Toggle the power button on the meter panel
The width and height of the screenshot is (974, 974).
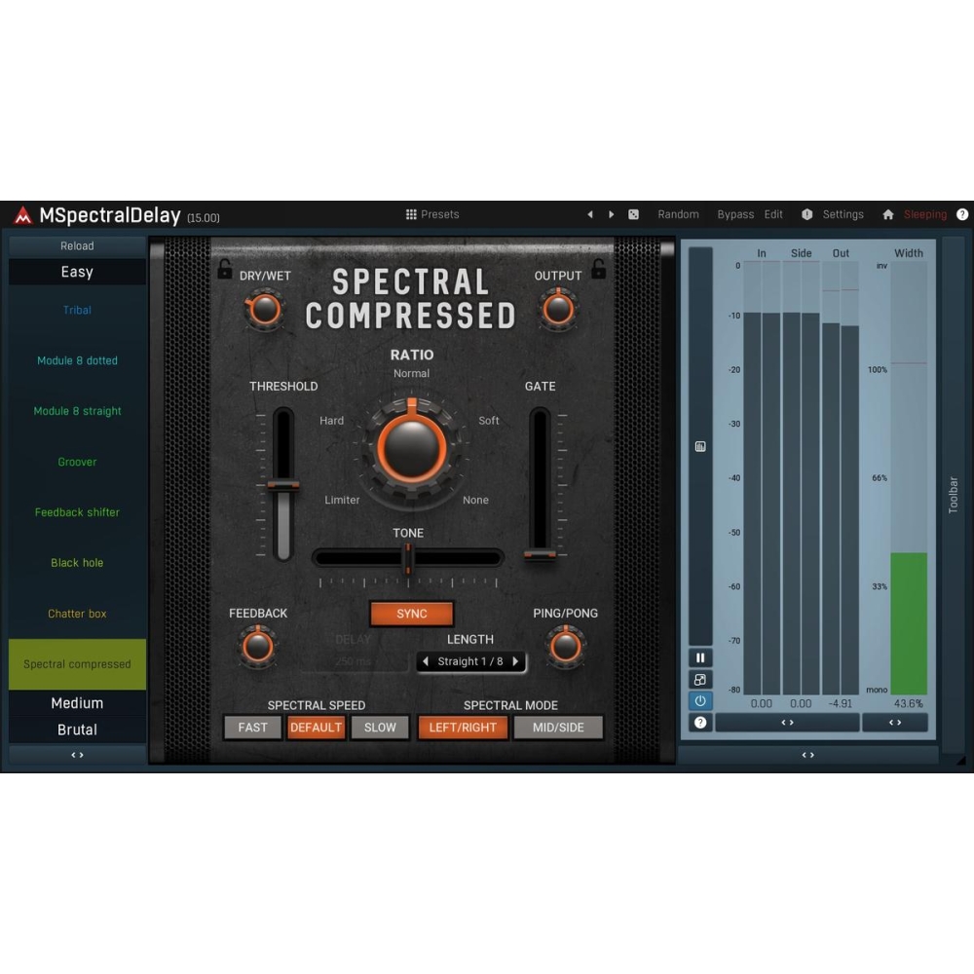[x=700, y=699]
